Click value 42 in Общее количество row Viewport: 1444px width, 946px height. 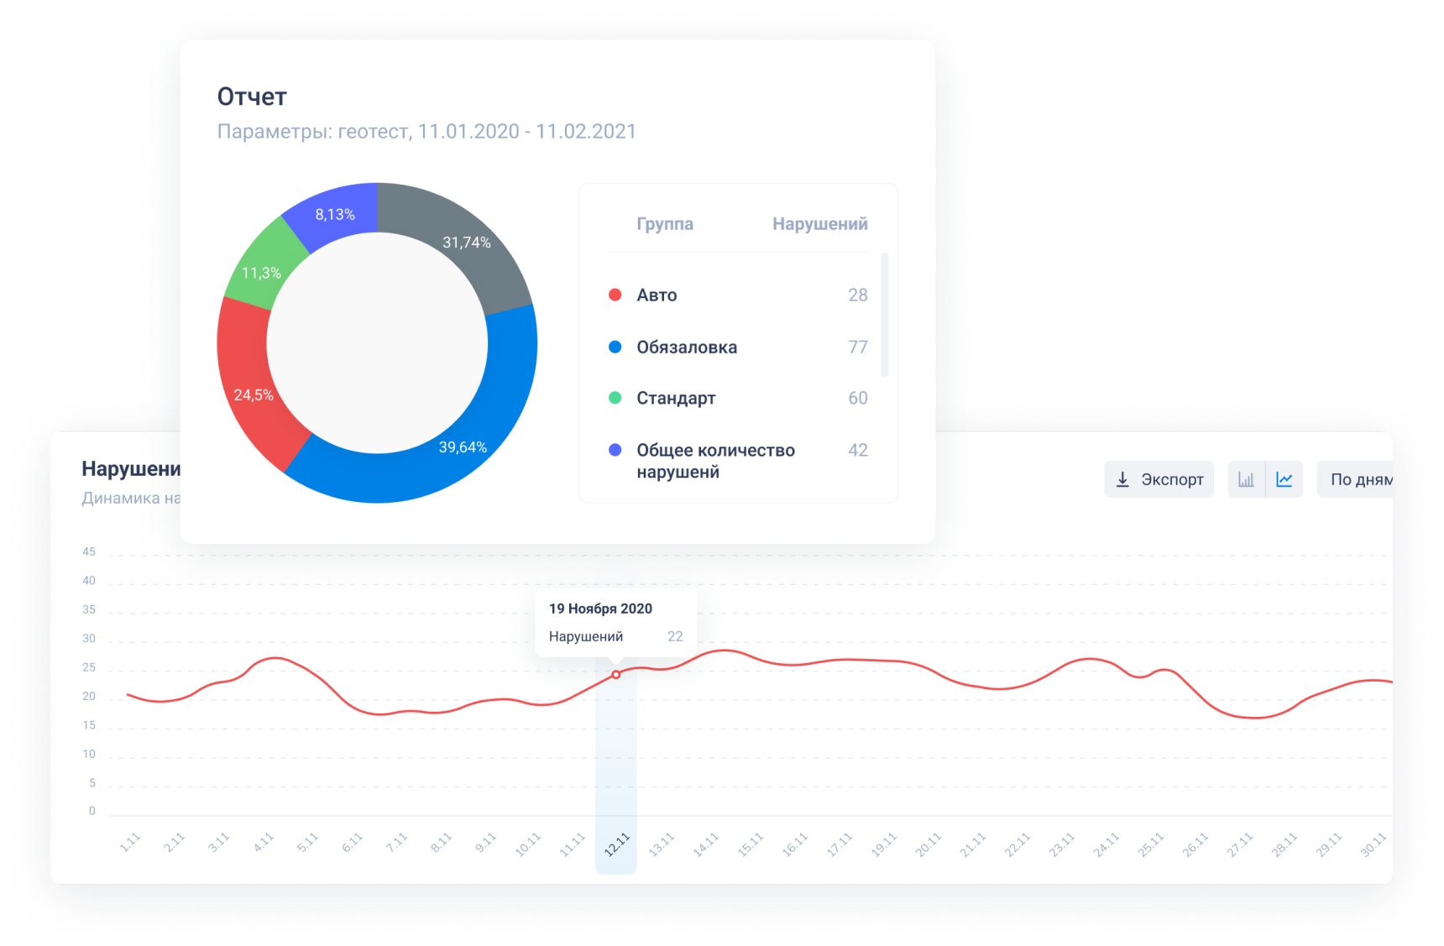[858, 450]
